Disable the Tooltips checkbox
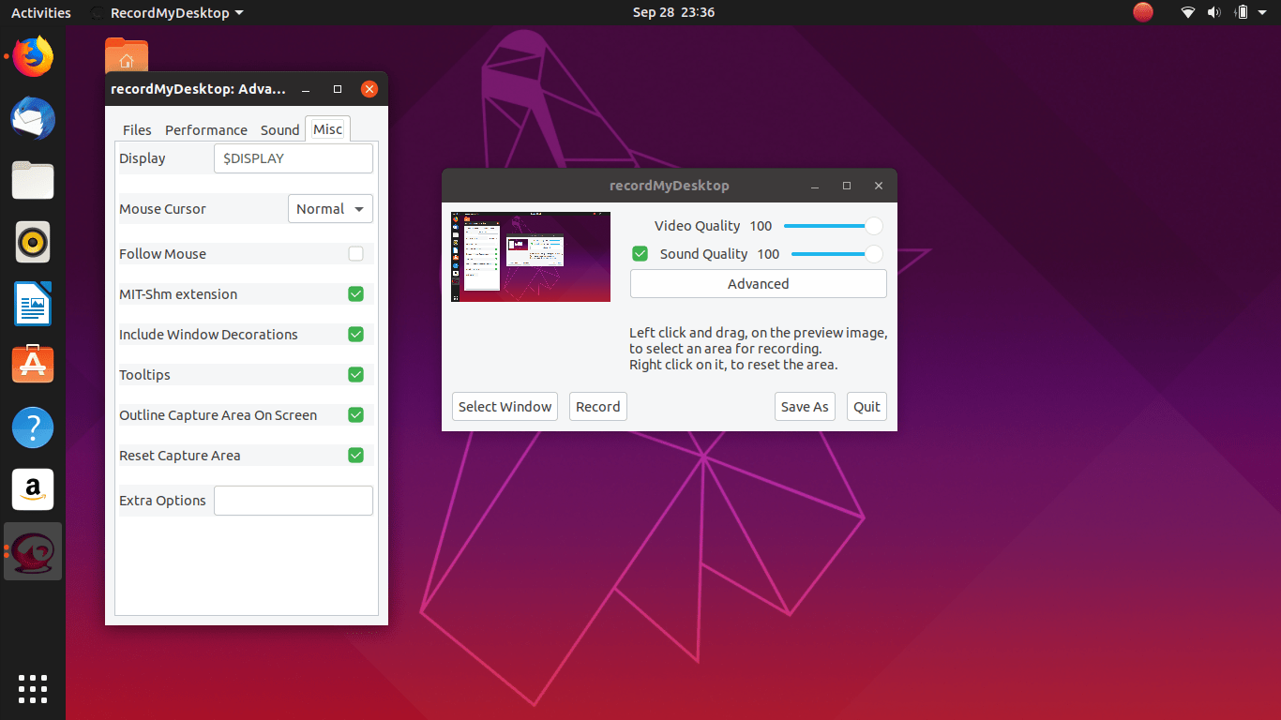 (355, 374)
